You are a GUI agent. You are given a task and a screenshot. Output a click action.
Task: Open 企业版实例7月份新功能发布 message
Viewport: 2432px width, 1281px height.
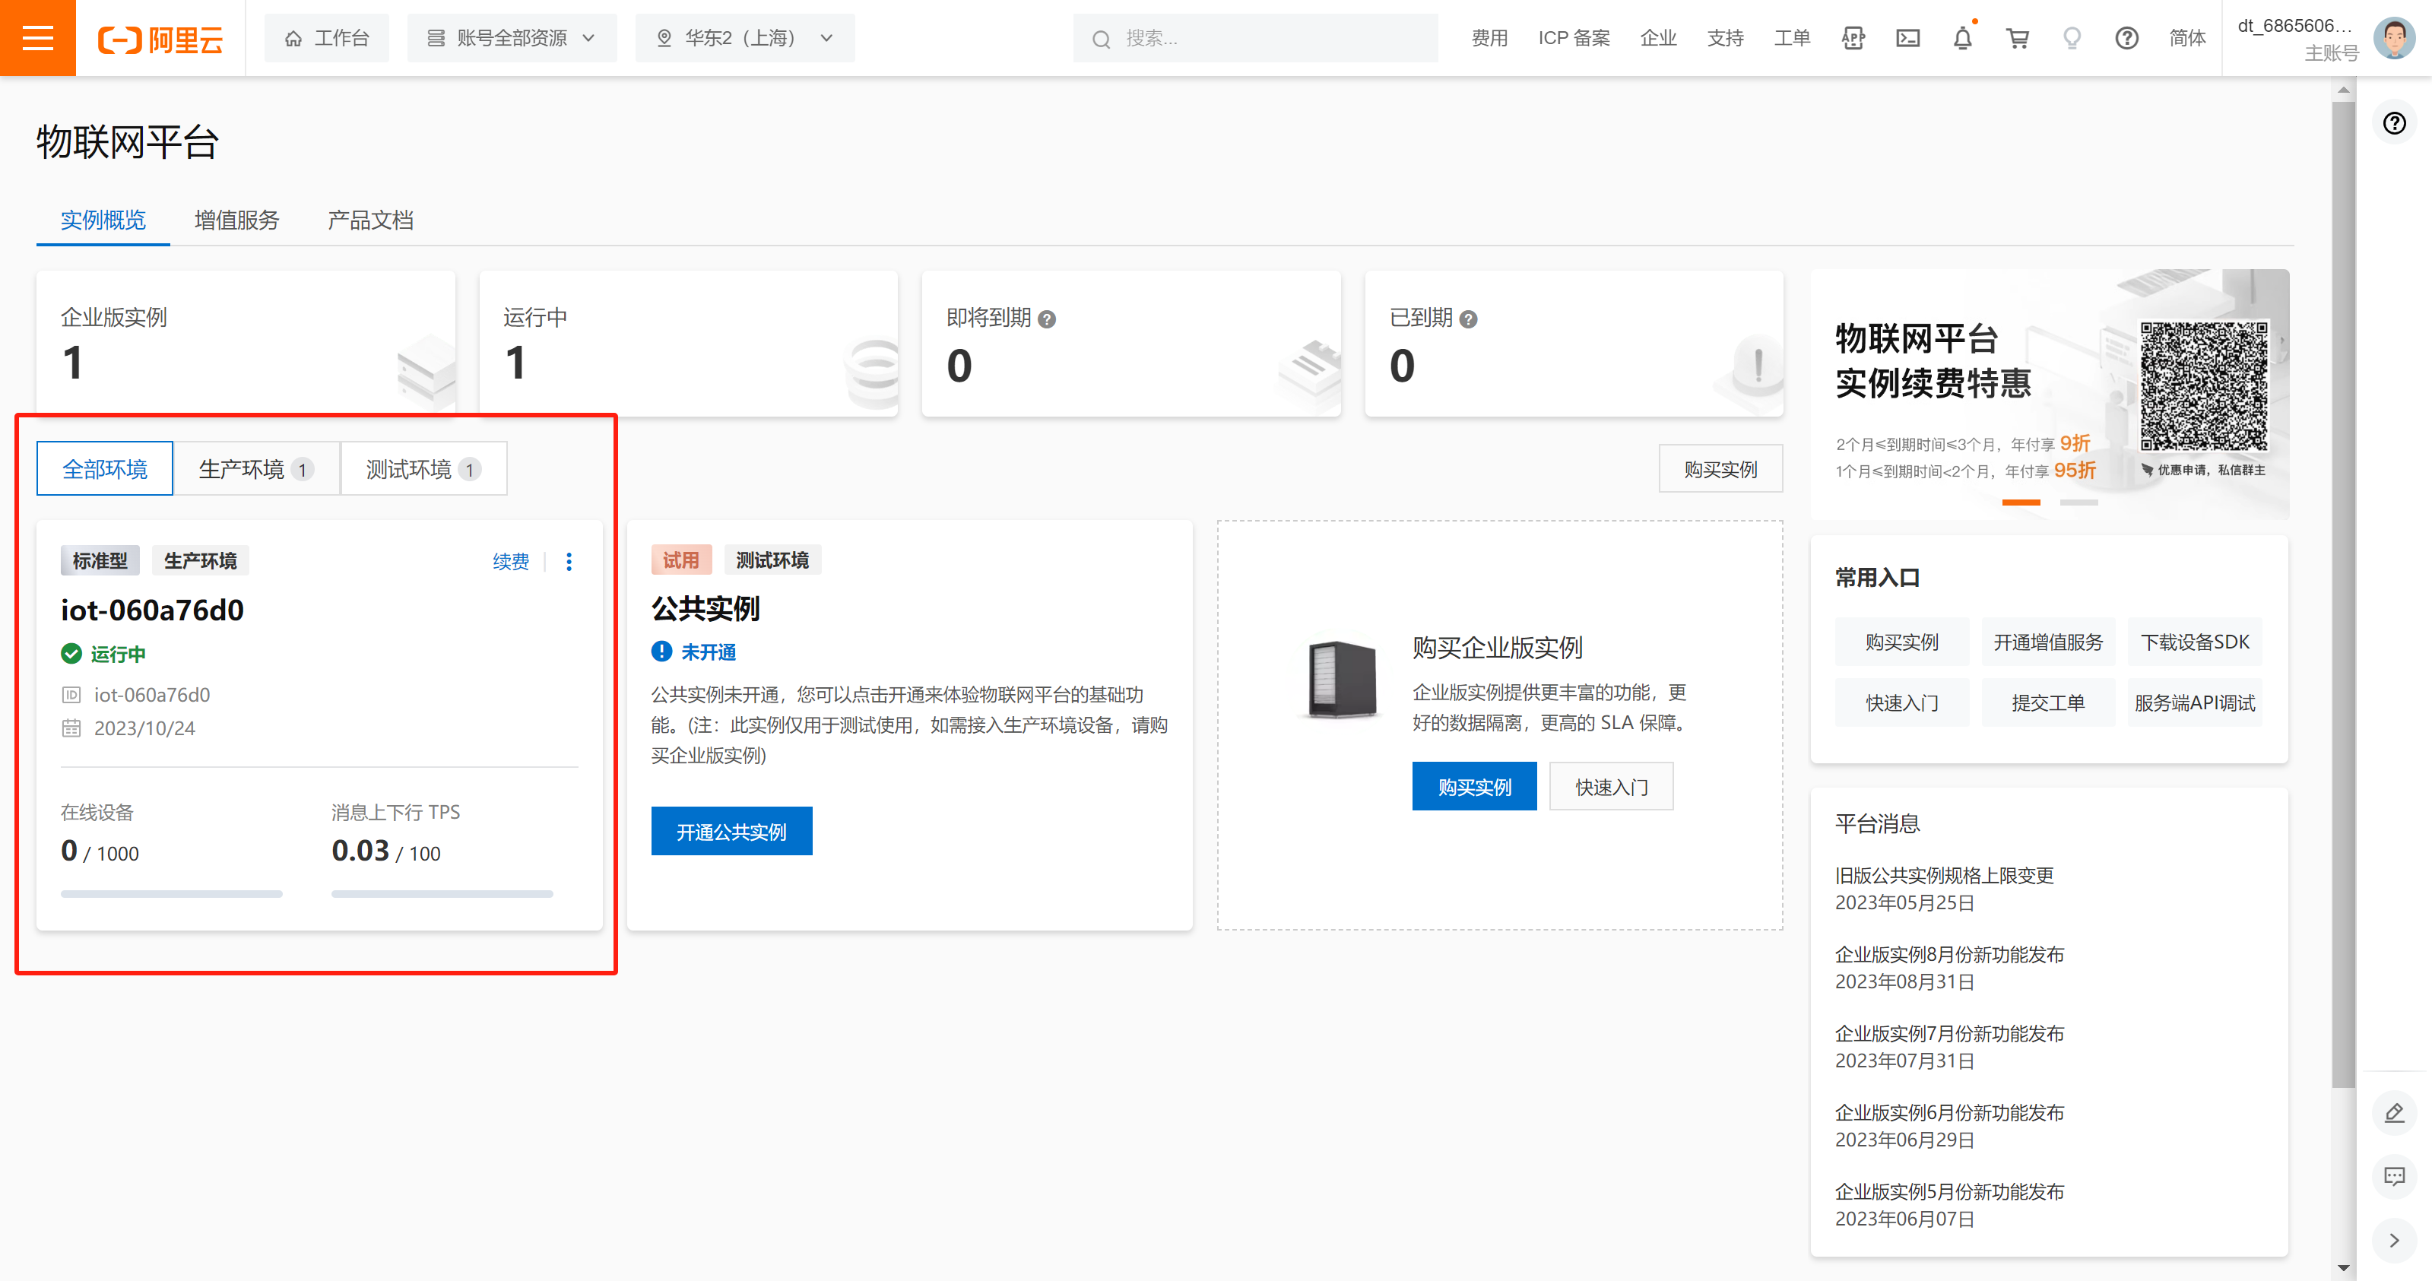click(1948, 1034)
